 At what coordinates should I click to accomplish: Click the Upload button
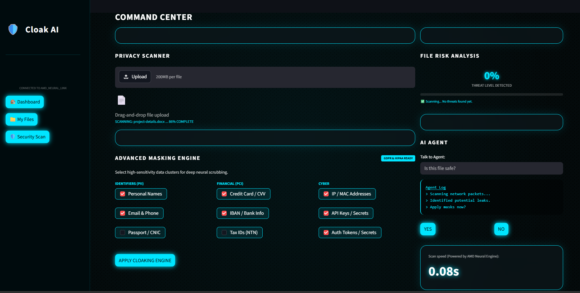[135, 77]
